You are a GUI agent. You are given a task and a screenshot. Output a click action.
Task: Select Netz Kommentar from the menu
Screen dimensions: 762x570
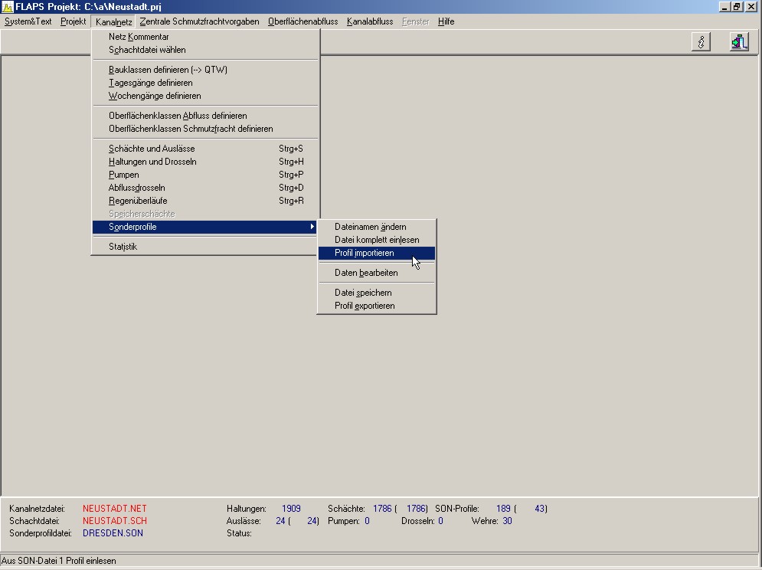205,37
